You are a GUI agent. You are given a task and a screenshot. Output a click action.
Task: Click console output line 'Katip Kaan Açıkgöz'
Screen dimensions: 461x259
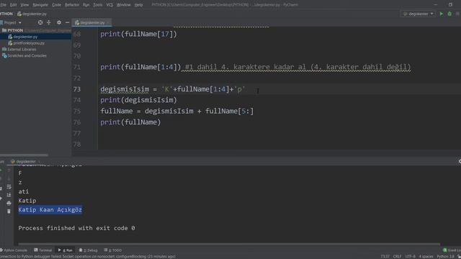pyautogui.click(x=50, y=209)
